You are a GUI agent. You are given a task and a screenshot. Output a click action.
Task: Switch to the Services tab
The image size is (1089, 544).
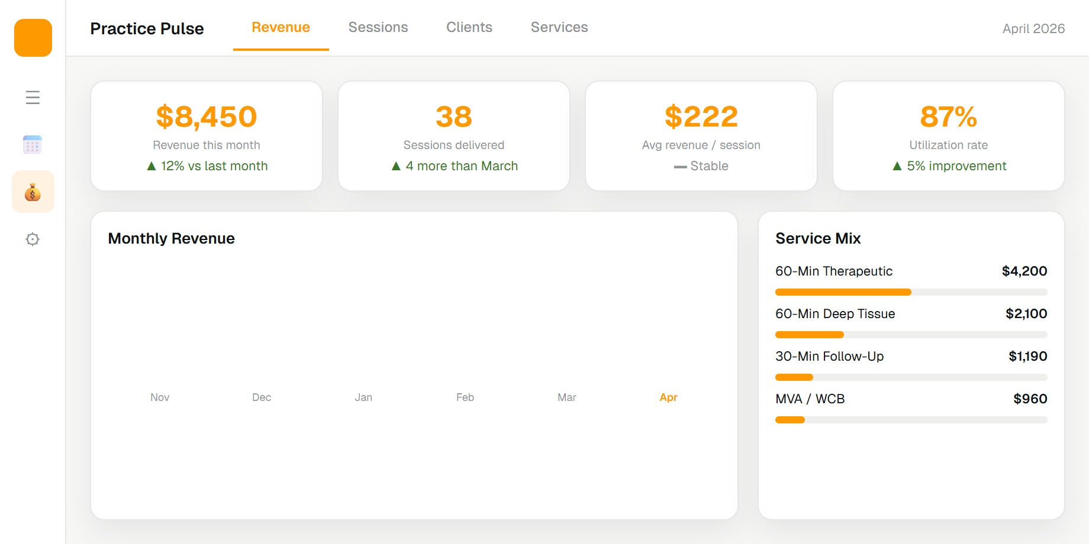click(559, 27)
